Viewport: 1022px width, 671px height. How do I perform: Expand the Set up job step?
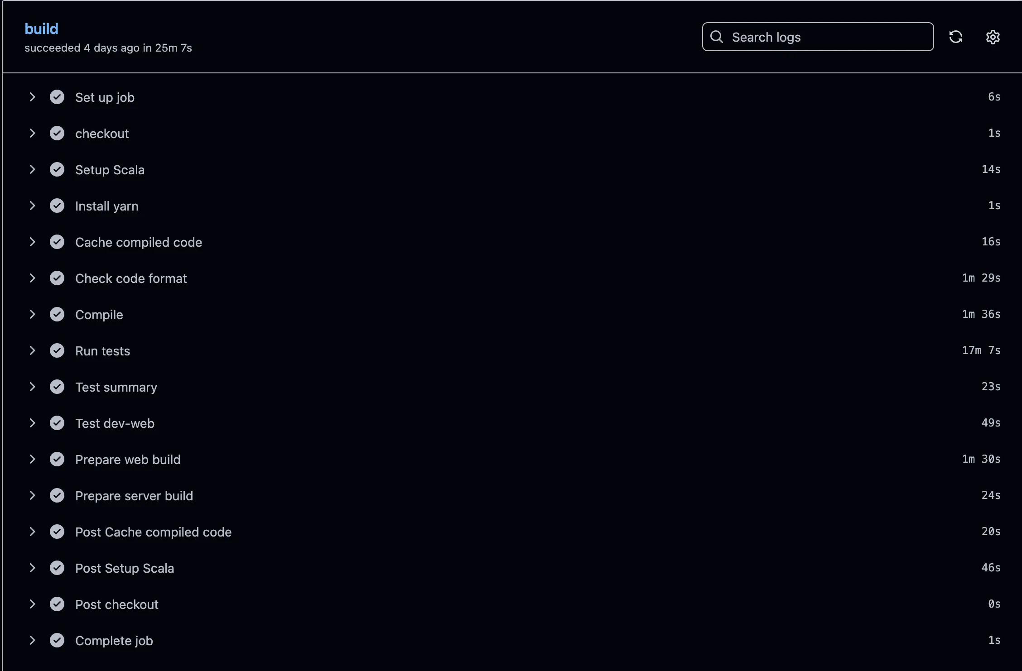[32, 97]
